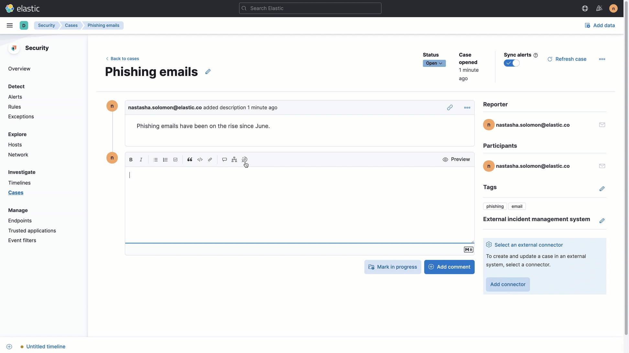Preview the comment markdown
Image resolution: width=629 pixels, height=353 pixels.
click(x=456, y=159)
